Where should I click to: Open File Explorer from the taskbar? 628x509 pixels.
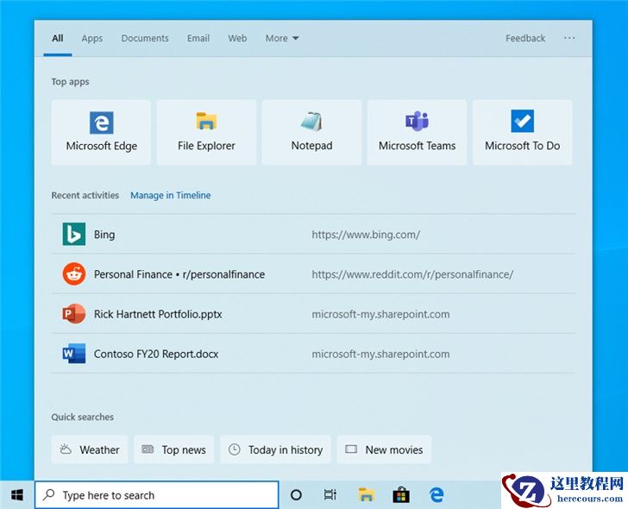point(366,495)
